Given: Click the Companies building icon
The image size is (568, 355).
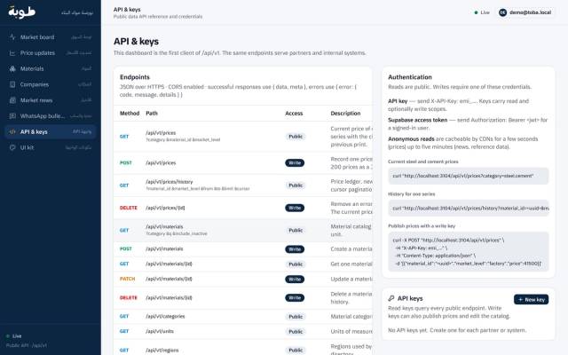Looking at the screenshot, I should point(12,84).
